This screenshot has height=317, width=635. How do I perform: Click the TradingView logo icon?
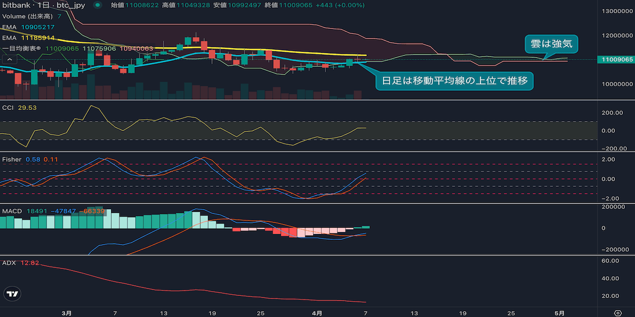pos(13,294)
